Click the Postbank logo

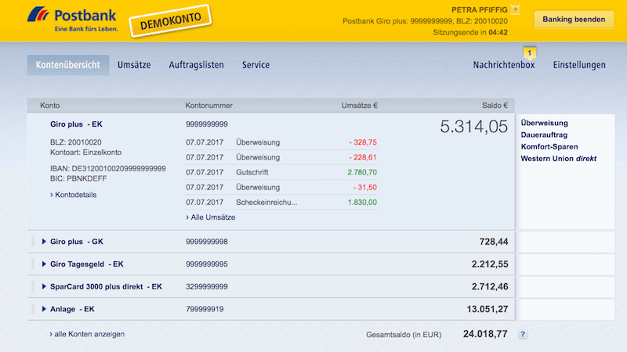[73, 19]
